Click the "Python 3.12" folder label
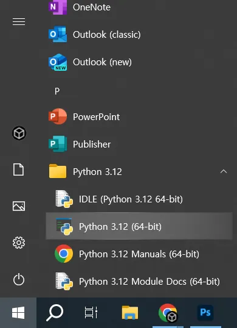Image resolution: width=237 pixels, height=328 pixels. [97, 172]
